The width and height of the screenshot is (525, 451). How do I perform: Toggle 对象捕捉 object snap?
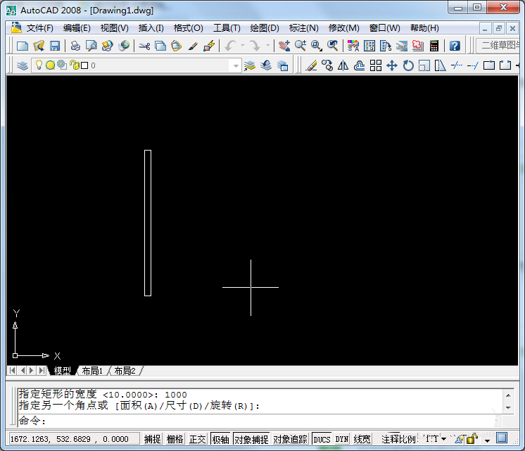click(x=251, y=439)
